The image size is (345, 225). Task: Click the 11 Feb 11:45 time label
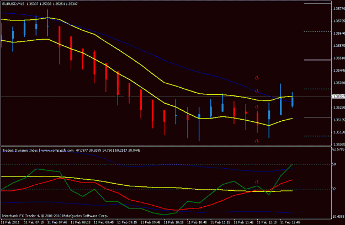pos(244,222)
